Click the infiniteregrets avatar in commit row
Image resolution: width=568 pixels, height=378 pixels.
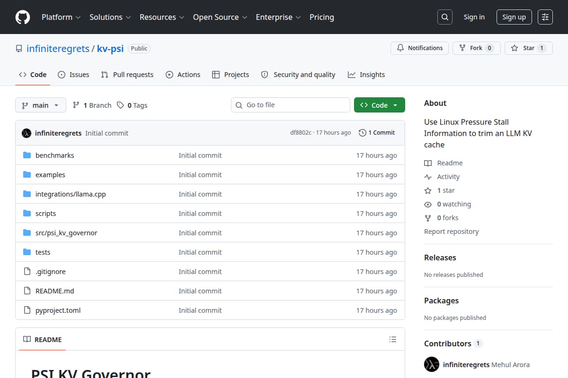tap(27, 133)
